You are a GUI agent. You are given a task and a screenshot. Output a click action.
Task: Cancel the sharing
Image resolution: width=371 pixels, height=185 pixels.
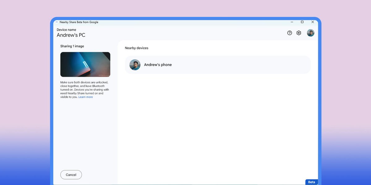pyautogui.click(x=71, y=175)
